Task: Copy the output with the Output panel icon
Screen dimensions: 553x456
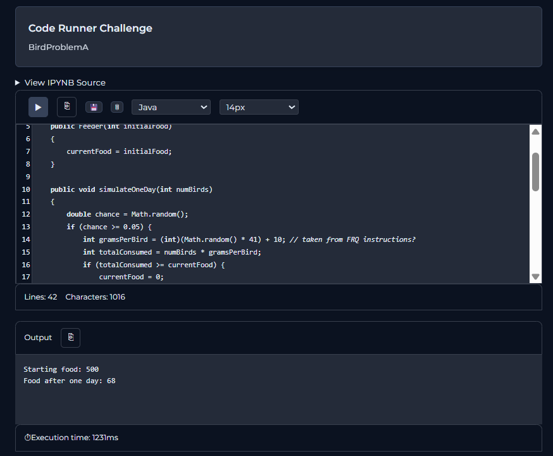Action: point(70,338)
